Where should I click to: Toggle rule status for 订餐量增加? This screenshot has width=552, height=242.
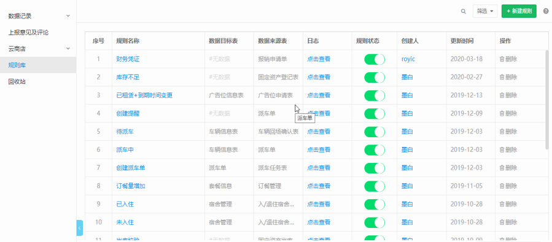(375, 186)
